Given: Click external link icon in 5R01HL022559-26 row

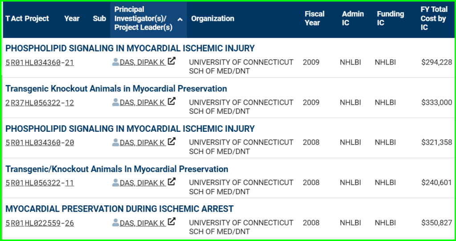Looking at the screenshot, I should [172, 222].
